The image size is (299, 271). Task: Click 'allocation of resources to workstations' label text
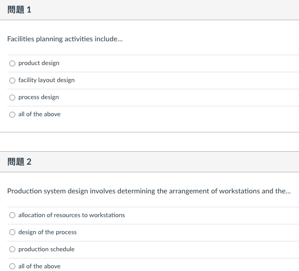point(71,215)
